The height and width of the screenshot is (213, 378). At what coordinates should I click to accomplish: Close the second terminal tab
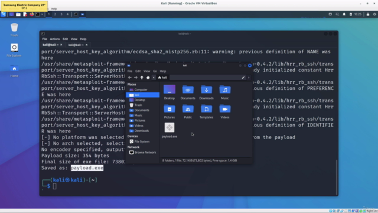(x=87, y=45)
